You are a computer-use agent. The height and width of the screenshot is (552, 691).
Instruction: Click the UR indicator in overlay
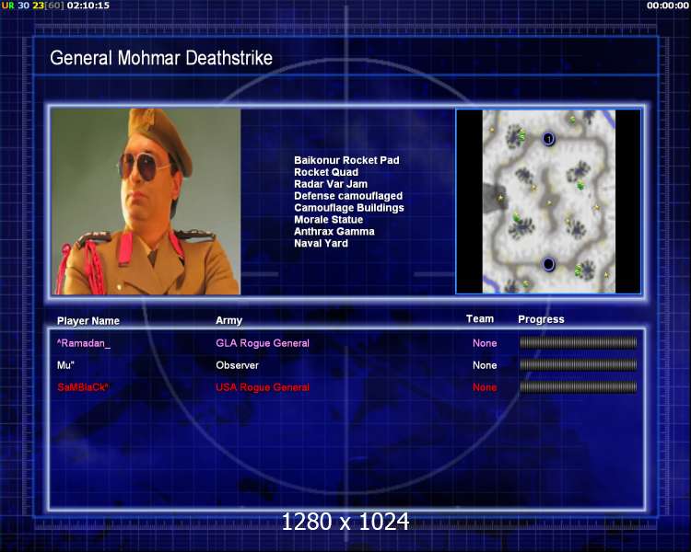[7, 6]
